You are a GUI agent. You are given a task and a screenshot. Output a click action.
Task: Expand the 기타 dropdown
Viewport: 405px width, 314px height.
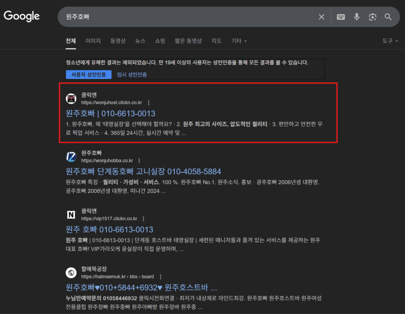click(239, 41)
